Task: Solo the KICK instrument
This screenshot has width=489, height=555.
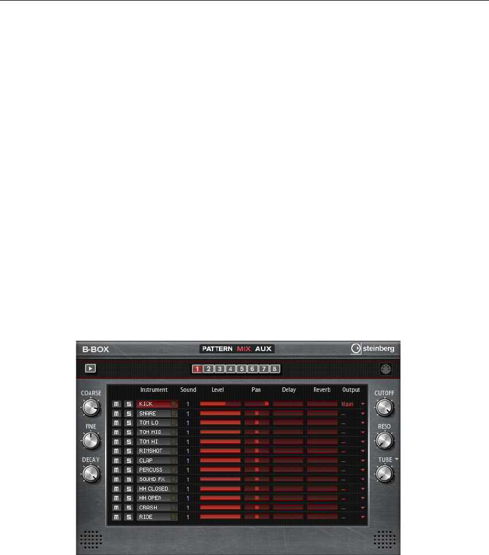Action: tap(129, 404)
